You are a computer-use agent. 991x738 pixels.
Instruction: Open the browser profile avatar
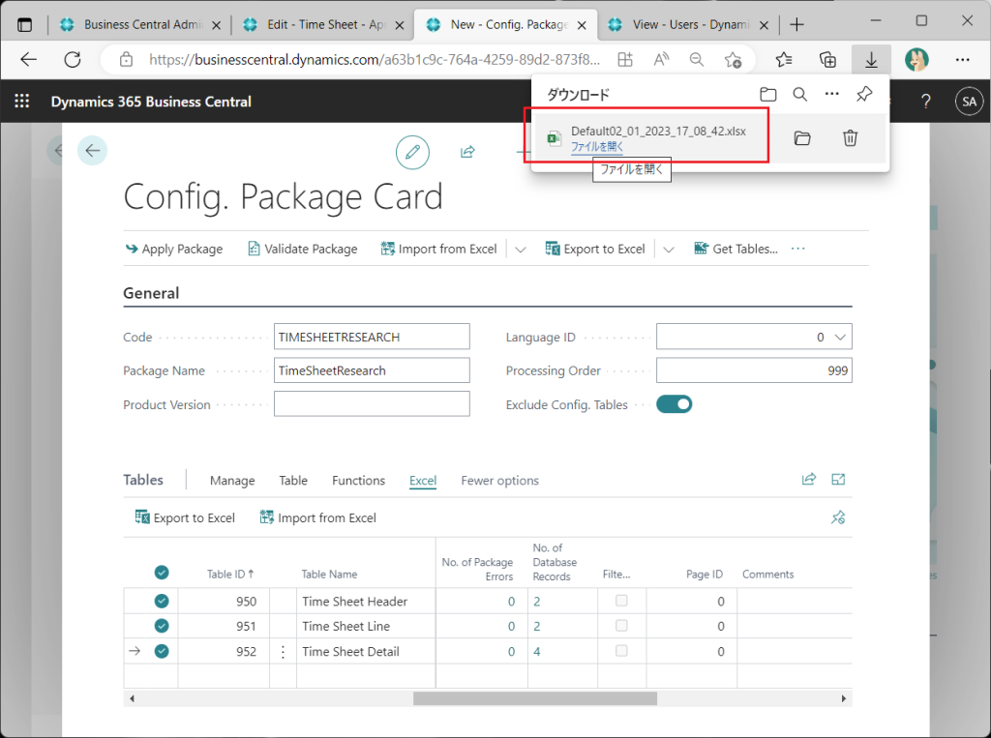[916, 60]
